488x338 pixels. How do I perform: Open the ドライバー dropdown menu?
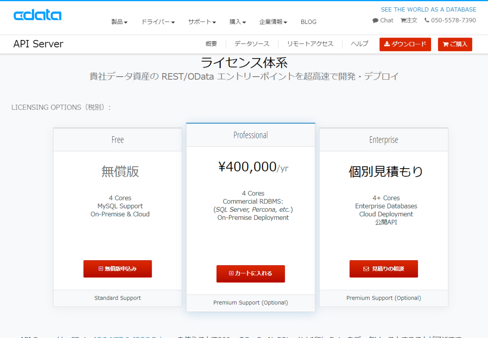pos(158,22)
